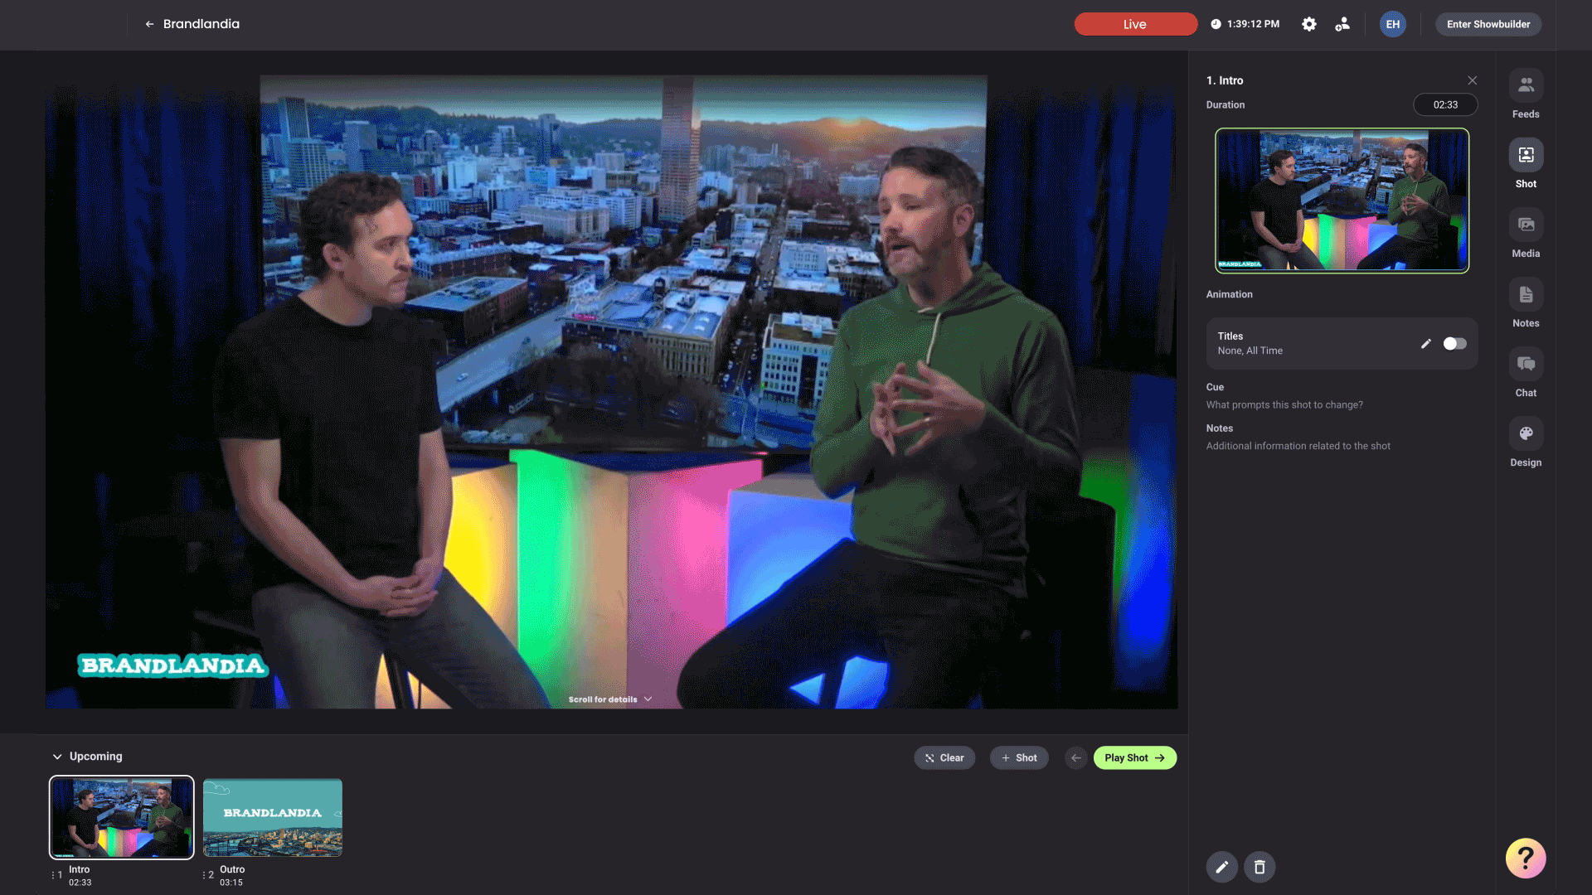The width and height of the screenshot is (1592, 895).
Task: Click the Animation label
Action: pyautogui.click(x=1229, y=294)
